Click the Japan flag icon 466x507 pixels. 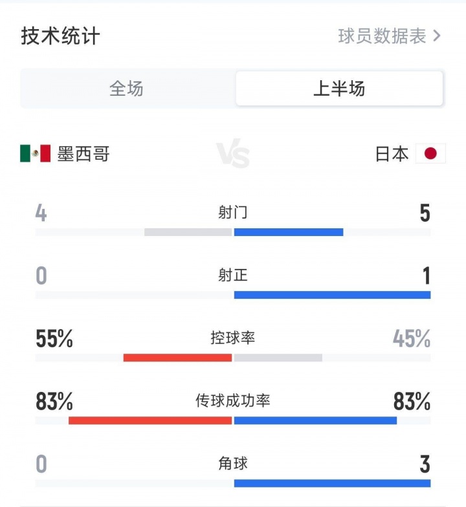click(x=430, y=153)
